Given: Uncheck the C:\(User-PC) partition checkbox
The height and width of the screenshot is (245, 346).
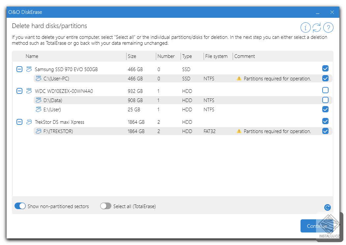Looking at the screenshot, I should 325,78.
